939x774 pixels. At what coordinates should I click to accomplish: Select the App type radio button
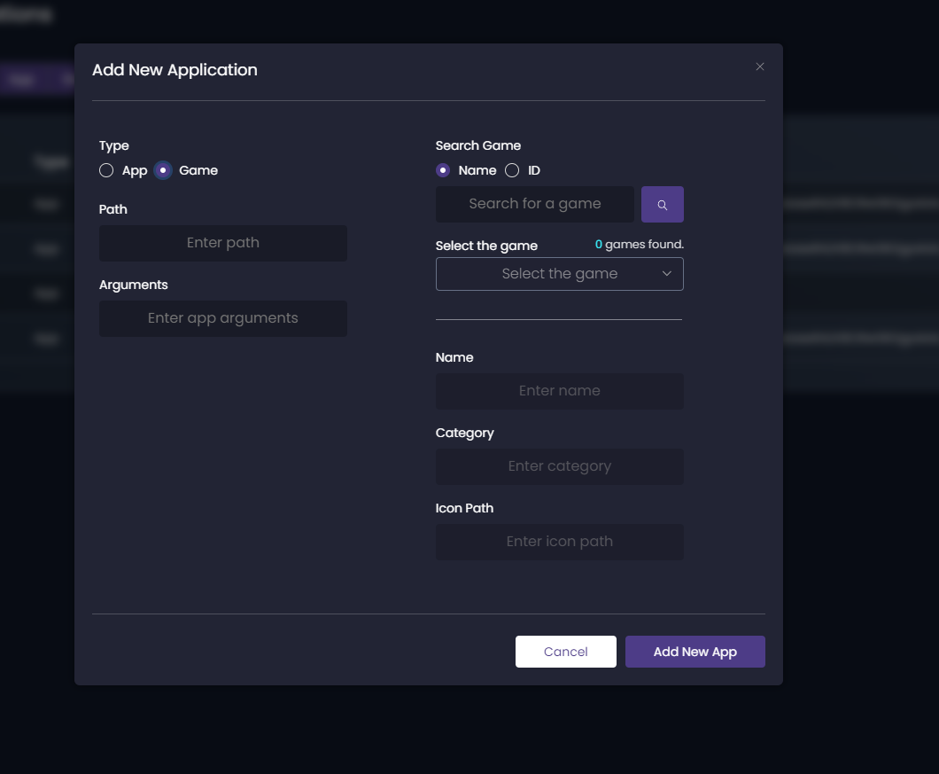106,170
